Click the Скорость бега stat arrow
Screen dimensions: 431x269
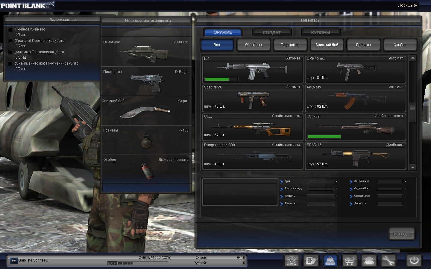(351, 196)
